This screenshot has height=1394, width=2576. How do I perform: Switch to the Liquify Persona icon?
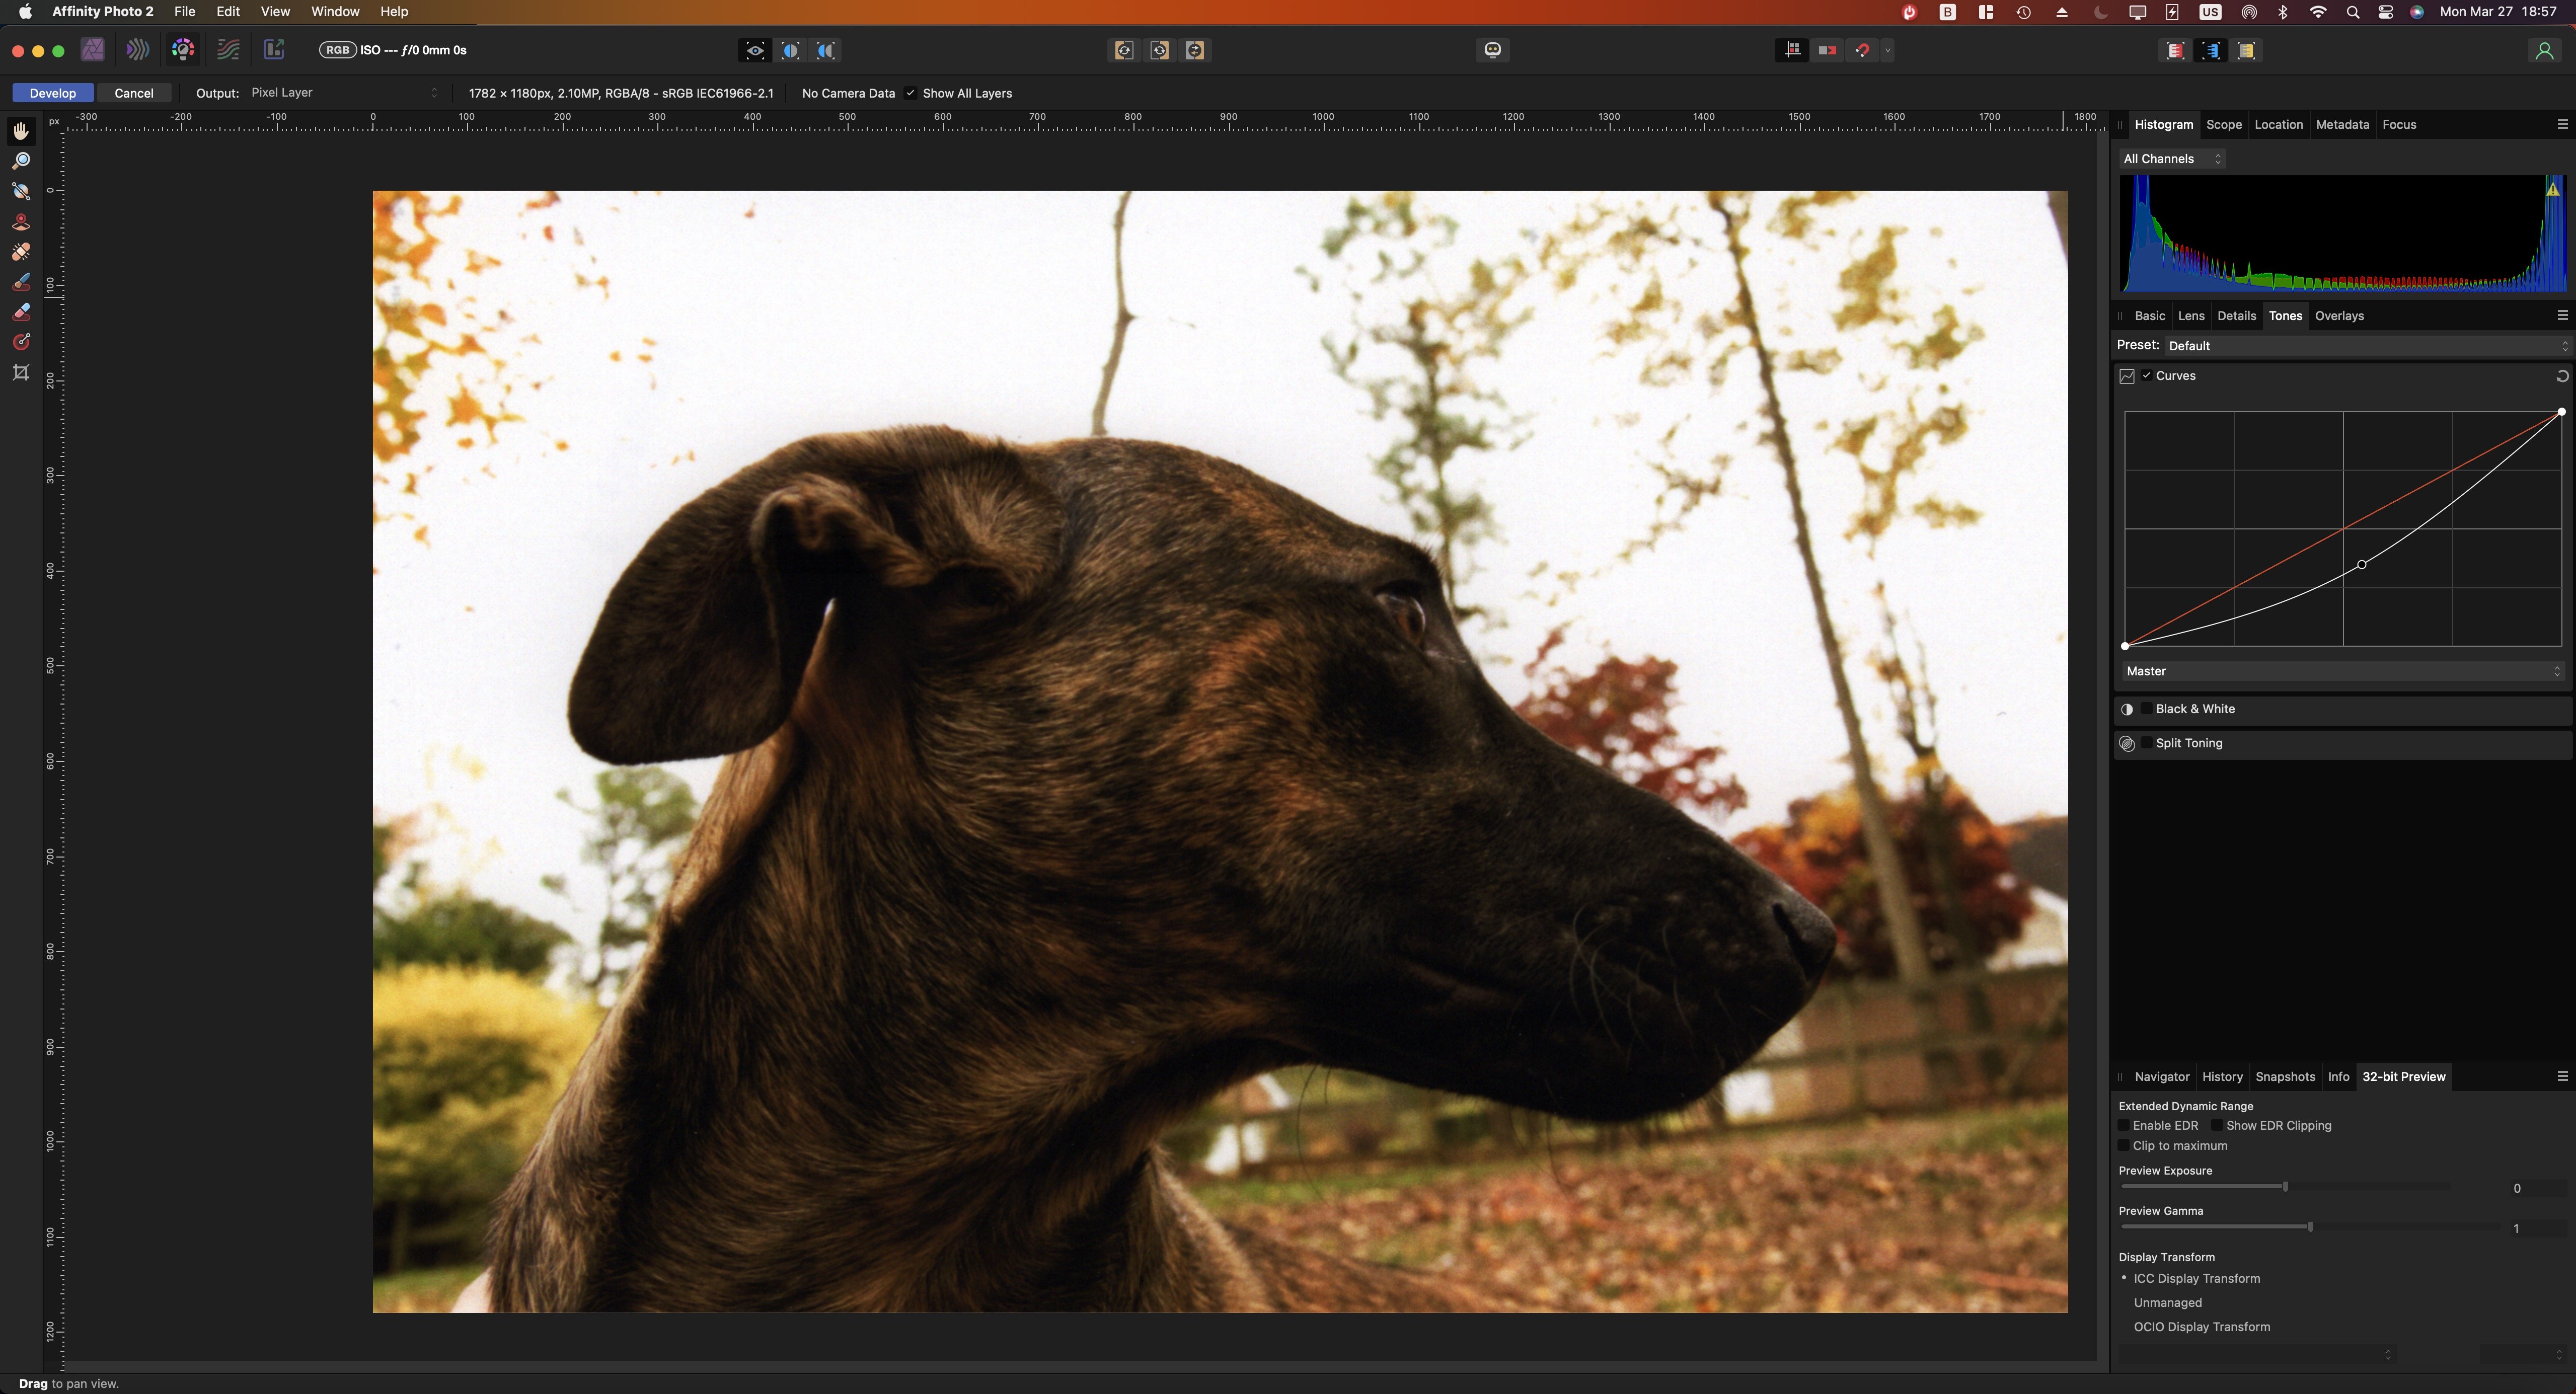[138, 50]
